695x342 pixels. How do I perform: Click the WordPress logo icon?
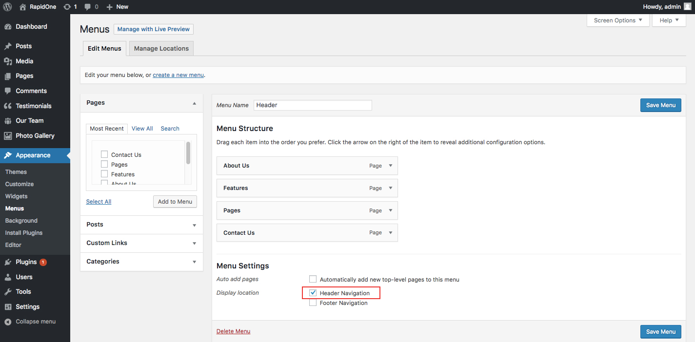tap(7, 7)
